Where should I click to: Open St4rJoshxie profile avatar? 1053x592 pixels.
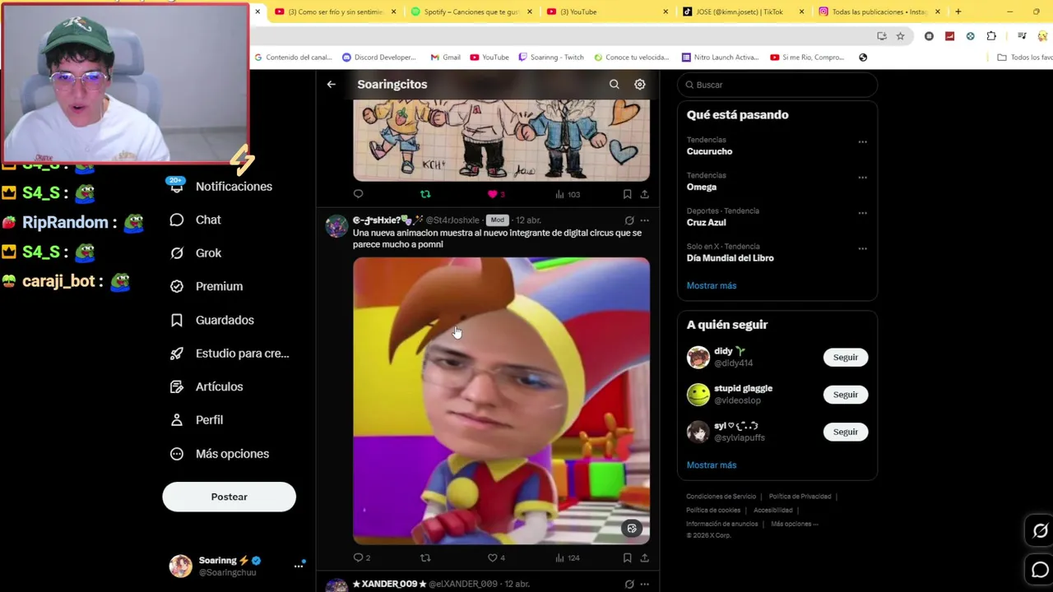coord(336,226)
